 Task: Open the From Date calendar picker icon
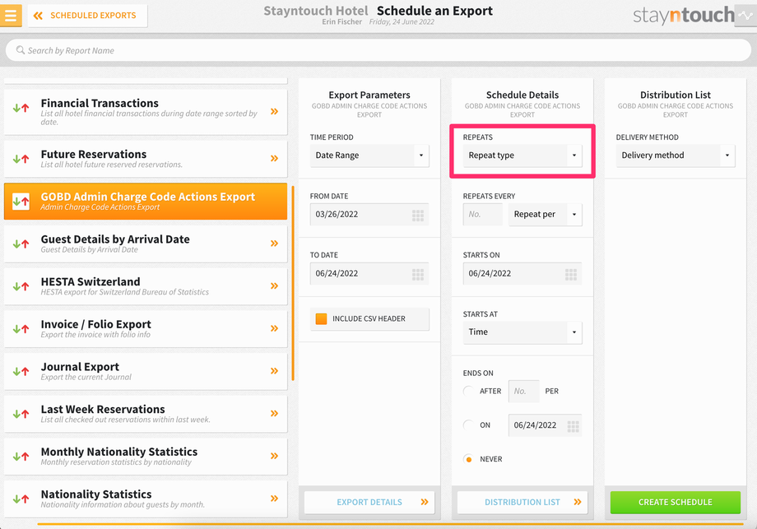point(418,216)
